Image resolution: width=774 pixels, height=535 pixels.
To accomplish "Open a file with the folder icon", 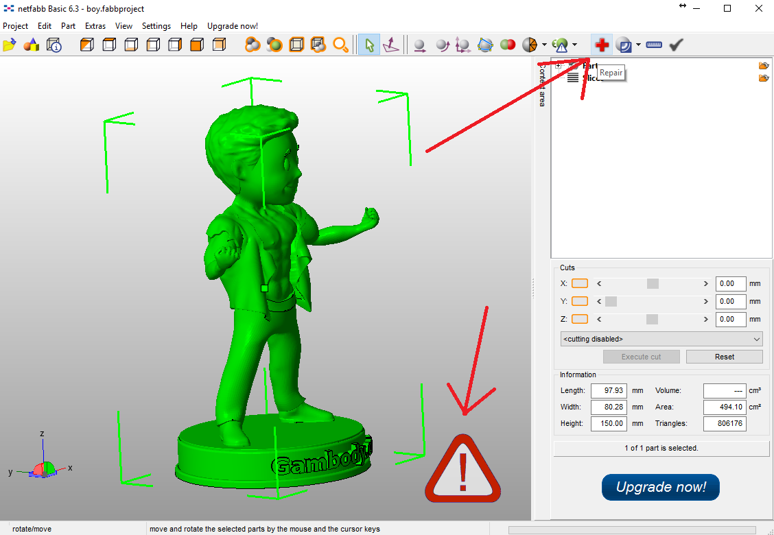I will click(x=9, y=45).
